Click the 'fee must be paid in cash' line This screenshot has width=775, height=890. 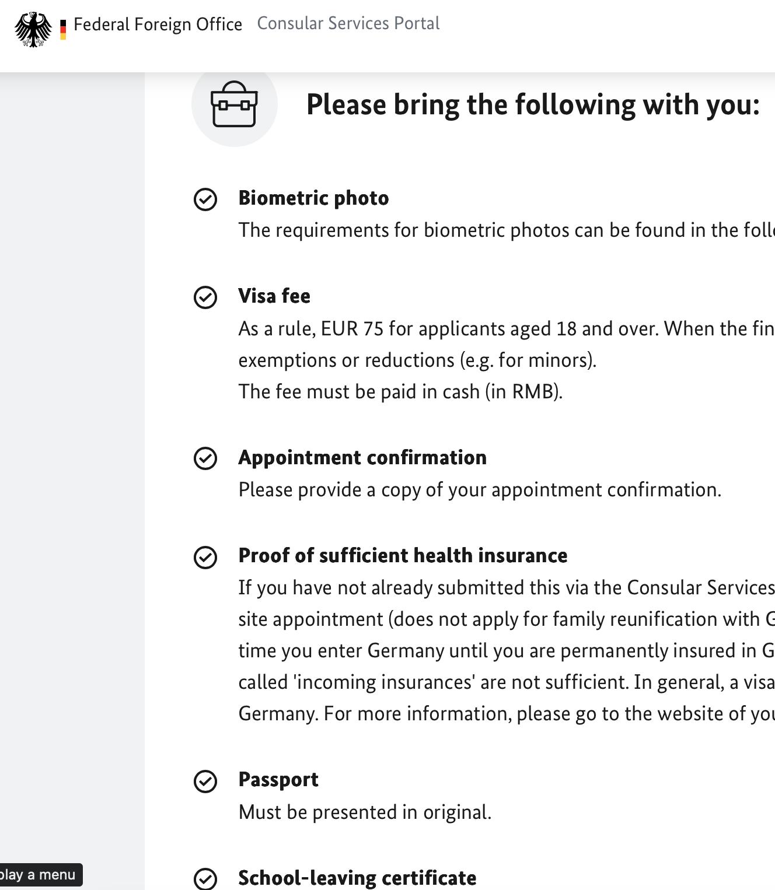point(400,392)
